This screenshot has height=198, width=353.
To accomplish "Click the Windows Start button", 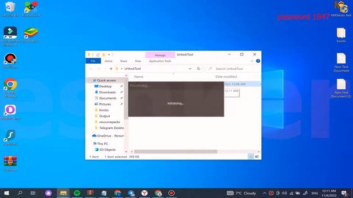I will 7,193.
